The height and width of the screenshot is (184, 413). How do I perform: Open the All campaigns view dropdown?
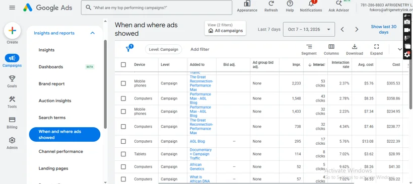point(225,28)
